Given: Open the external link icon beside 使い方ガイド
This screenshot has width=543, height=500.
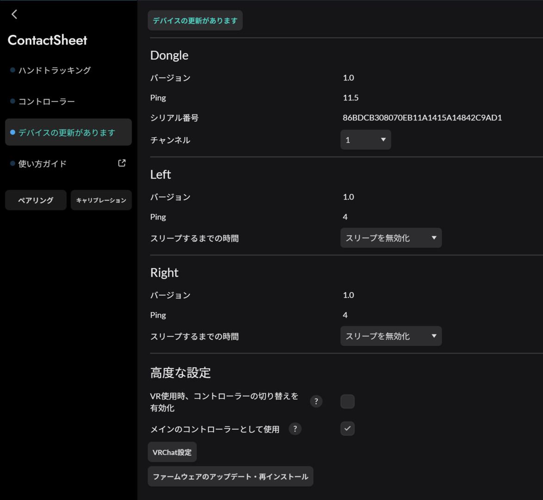Looking at the screenshot, I should tap(121, 163).
